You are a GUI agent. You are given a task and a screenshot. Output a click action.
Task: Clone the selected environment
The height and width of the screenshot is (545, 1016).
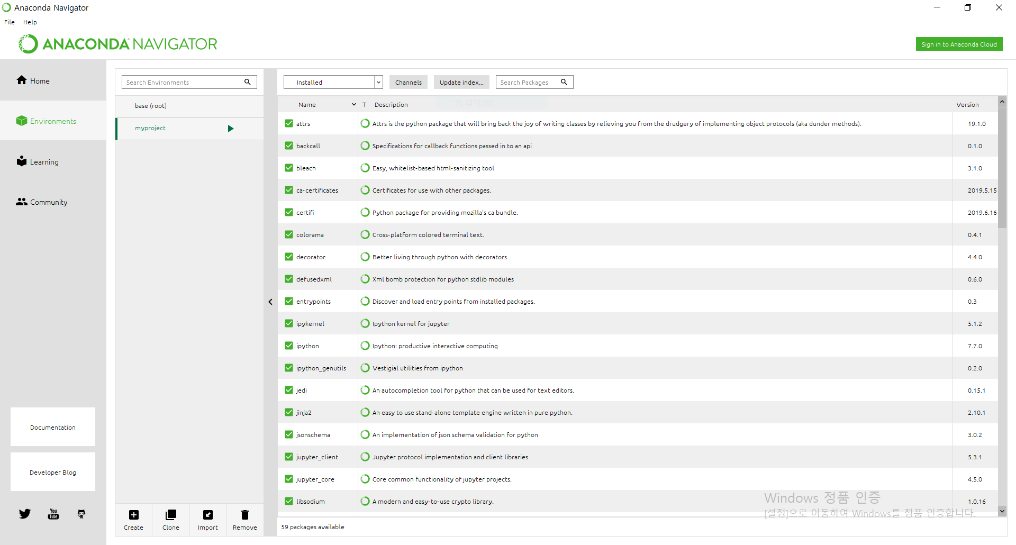[170, 520]
